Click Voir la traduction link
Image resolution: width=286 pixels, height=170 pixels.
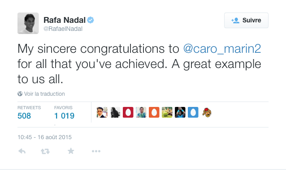click(x=44, y=94)
